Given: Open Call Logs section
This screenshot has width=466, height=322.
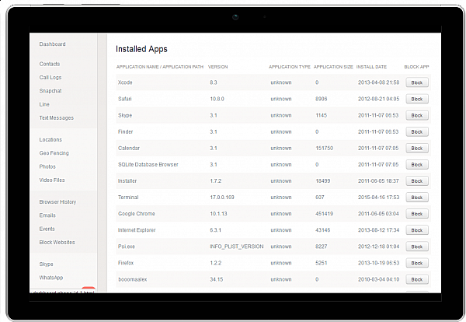Looking at the screenshot, I should (x=50, y=78).
